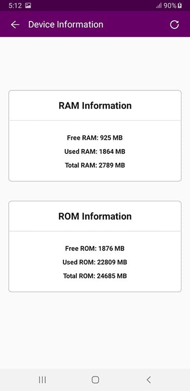The image size is (190, 391).
Task: Tap the back arrow in header
Action: click(x=15, y=24)
